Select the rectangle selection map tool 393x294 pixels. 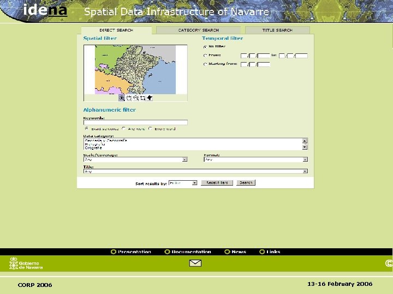[142, 98]
